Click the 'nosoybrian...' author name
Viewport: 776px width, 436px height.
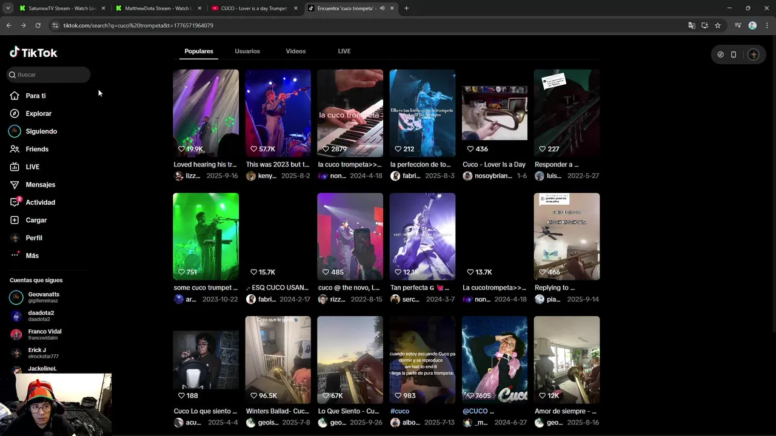click(x=493, y=176)
